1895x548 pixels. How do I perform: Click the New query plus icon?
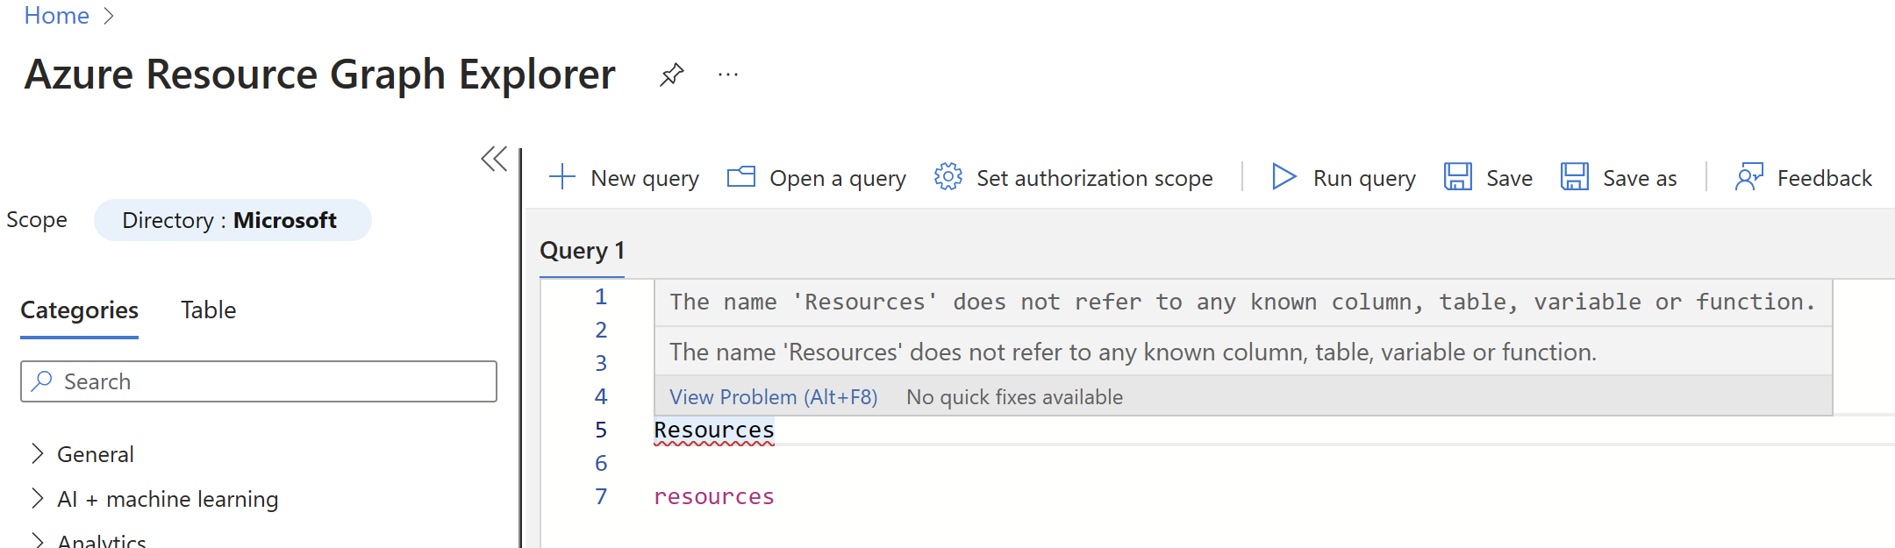pos(561,177)
